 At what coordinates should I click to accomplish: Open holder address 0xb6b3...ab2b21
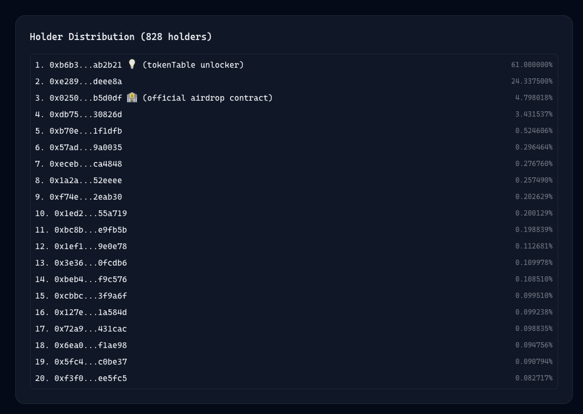85,65
